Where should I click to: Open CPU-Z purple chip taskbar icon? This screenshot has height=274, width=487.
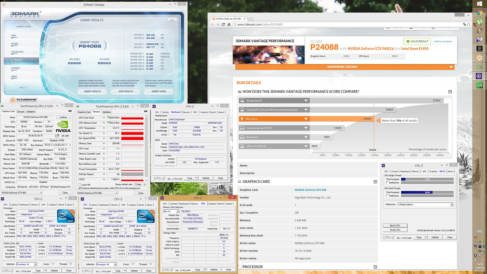click(x=479, y=76)
